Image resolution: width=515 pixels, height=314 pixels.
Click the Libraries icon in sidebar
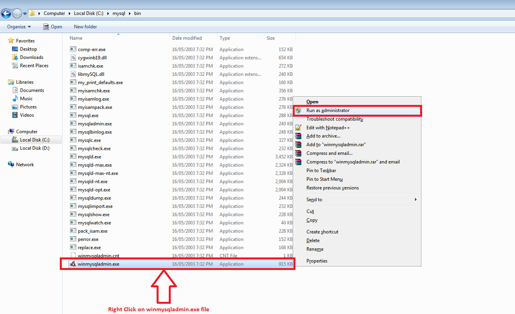pos(11,82)
